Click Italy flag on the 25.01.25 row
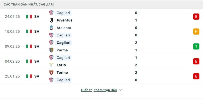 point(29,76)
